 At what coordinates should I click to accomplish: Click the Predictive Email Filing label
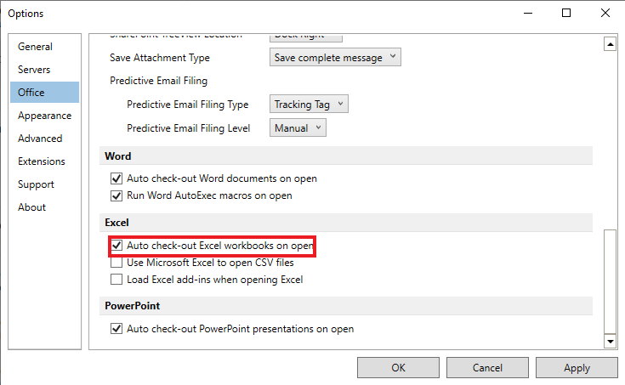159,81
